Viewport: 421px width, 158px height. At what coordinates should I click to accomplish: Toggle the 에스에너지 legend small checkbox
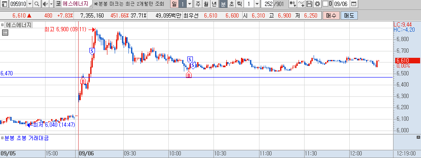tap(3, 25)
